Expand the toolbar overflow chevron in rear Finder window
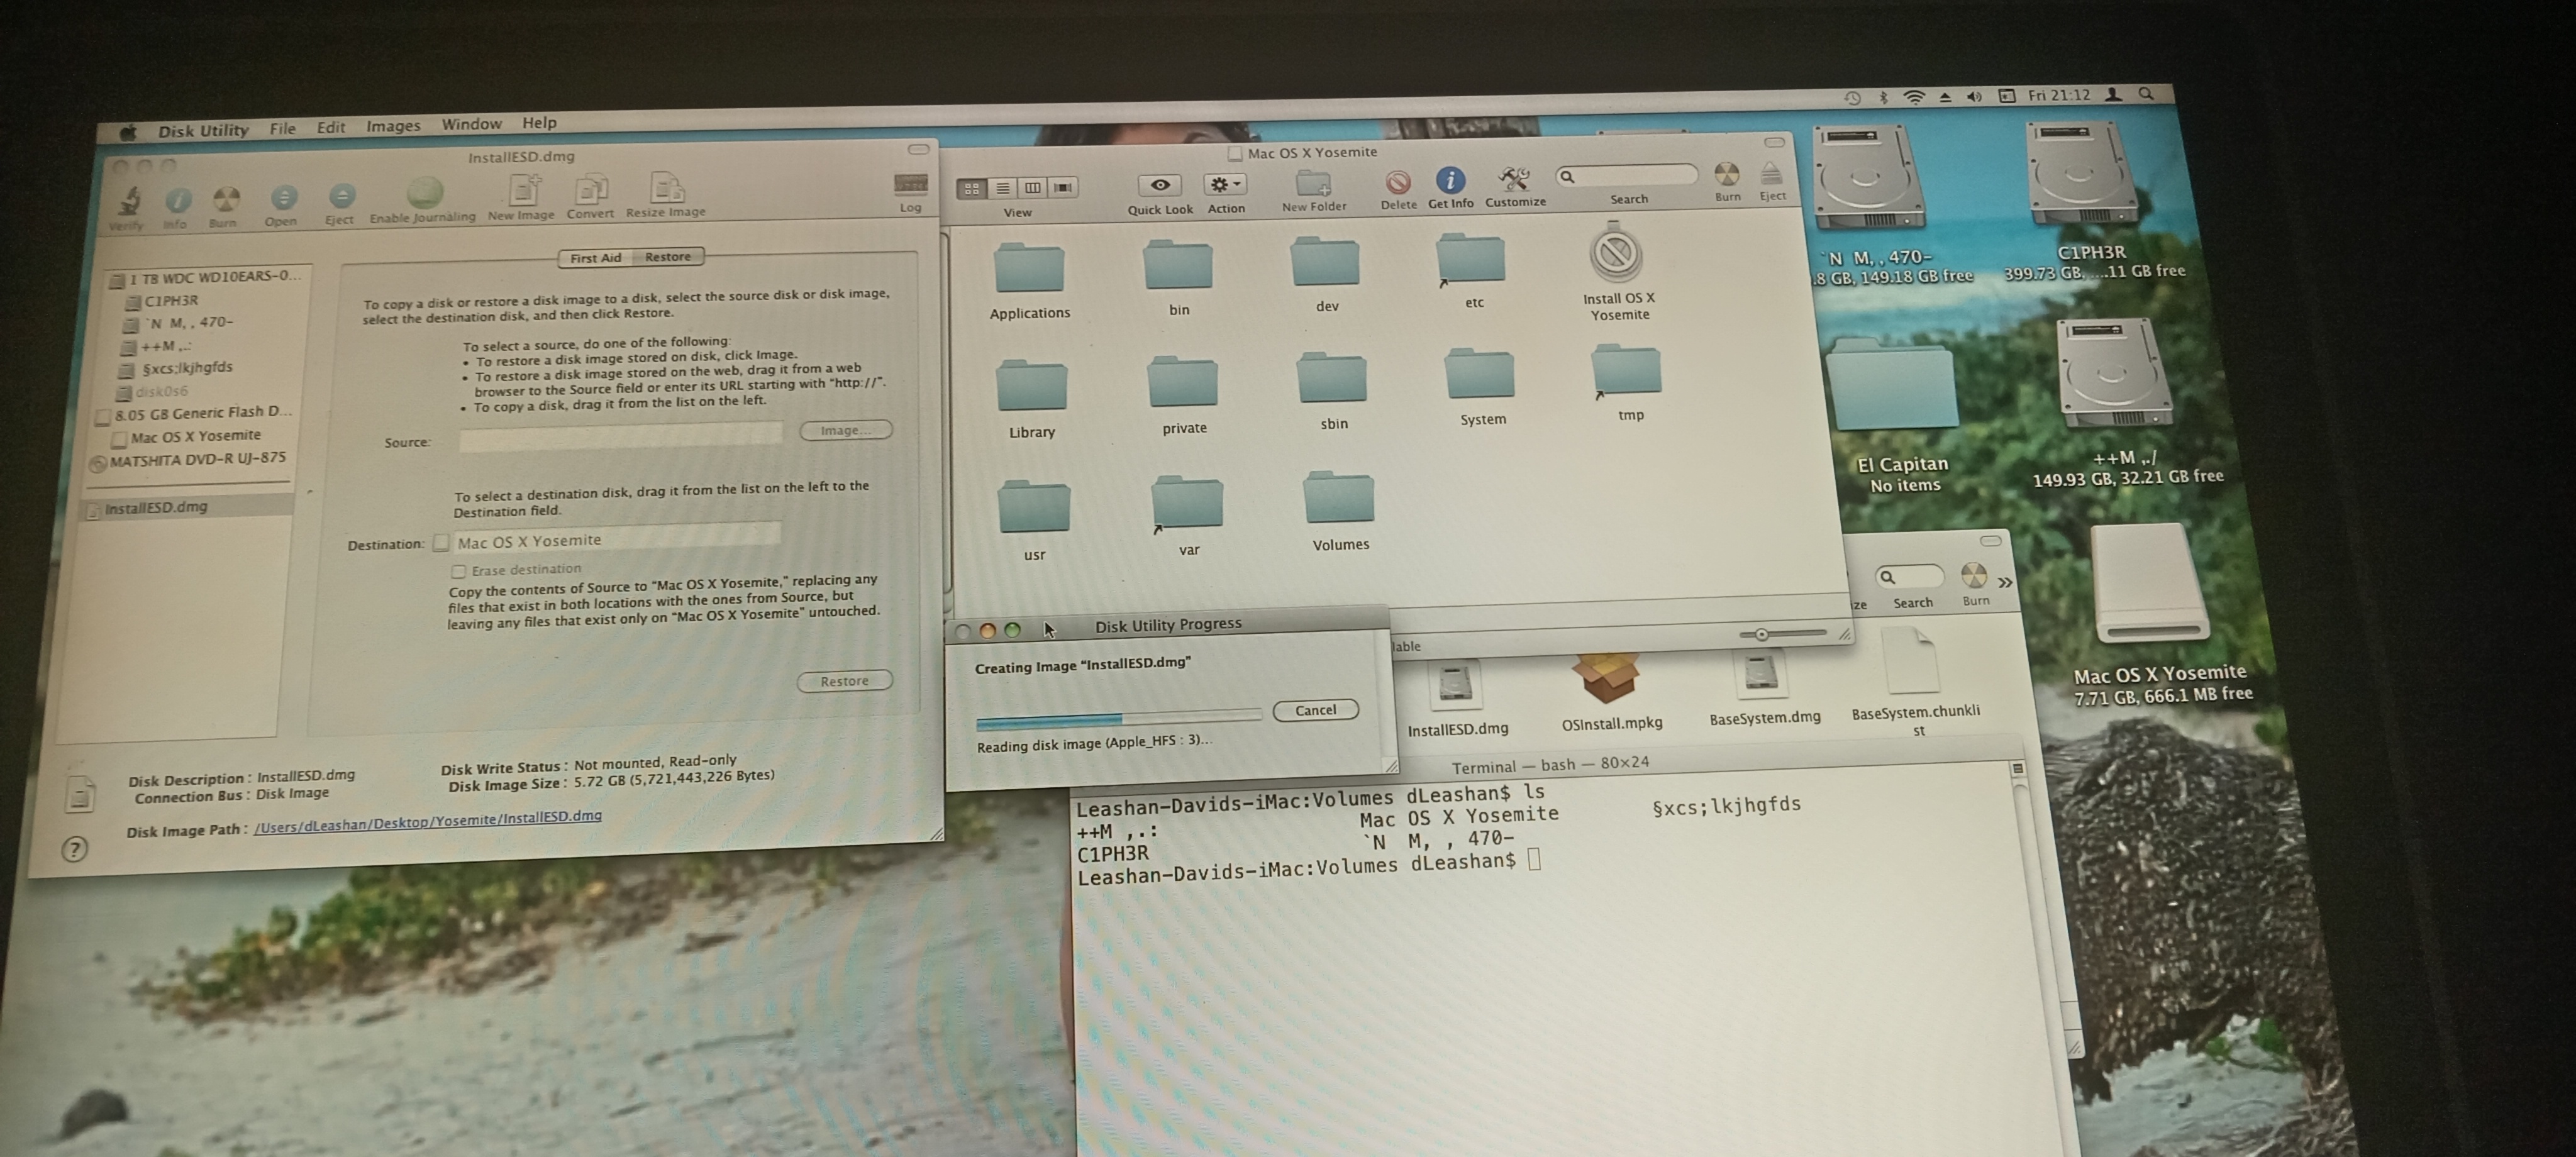This screenshot has height=1157, width=2576. click(2005, 582)
